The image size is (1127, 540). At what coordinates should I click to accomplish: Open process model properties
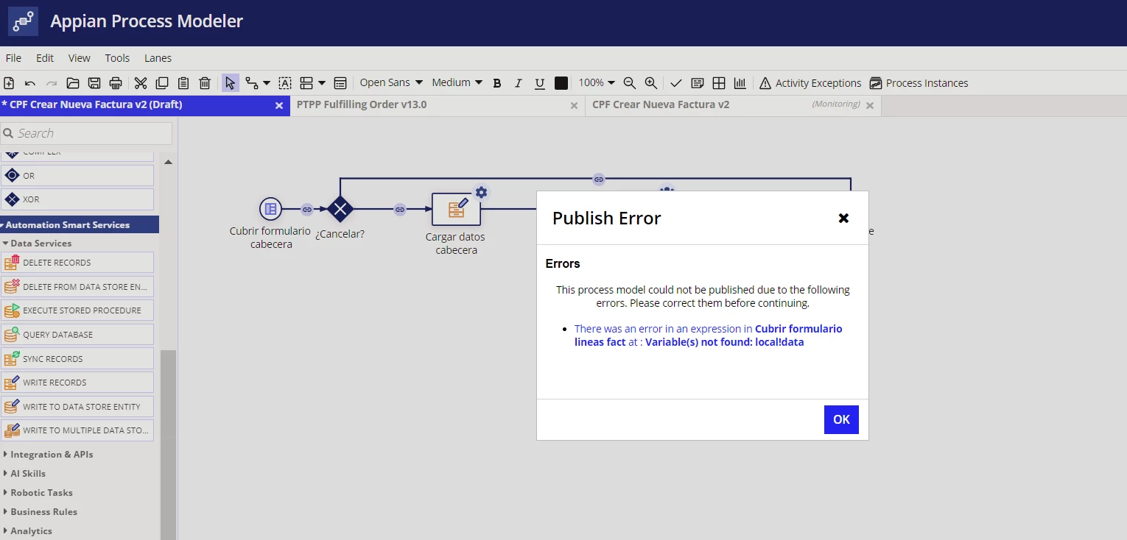tap(340, 83)
